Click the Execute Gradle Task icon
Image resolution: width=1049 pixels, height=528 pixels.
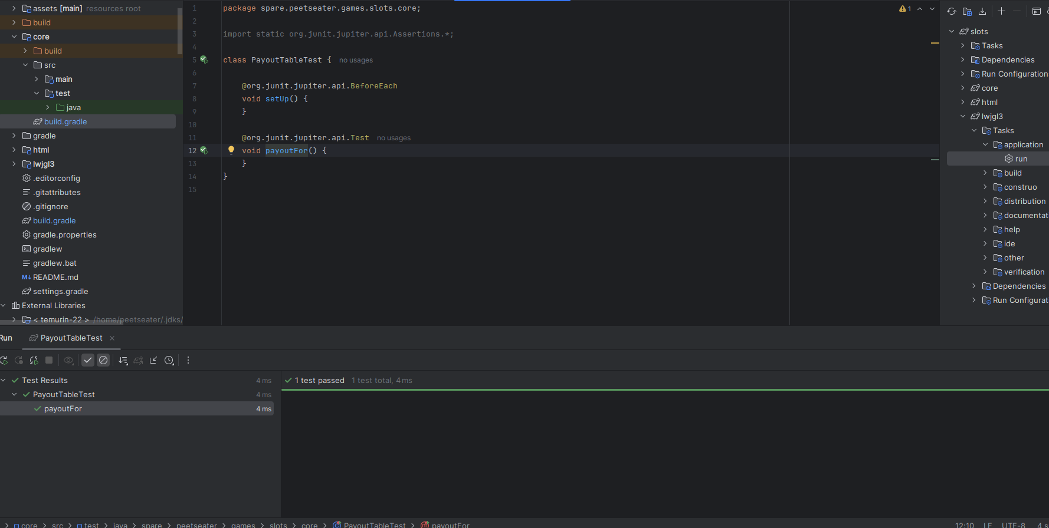point(1036,11)
